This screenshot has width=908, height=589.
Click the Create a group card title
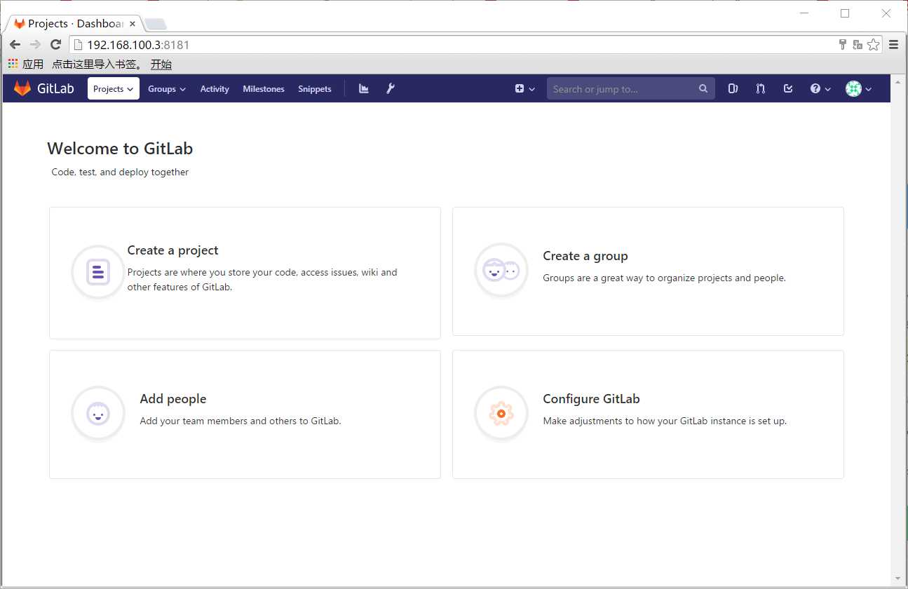point(585,256)
